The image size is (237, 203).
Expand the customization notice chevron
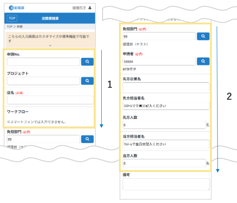coord(50,46)
